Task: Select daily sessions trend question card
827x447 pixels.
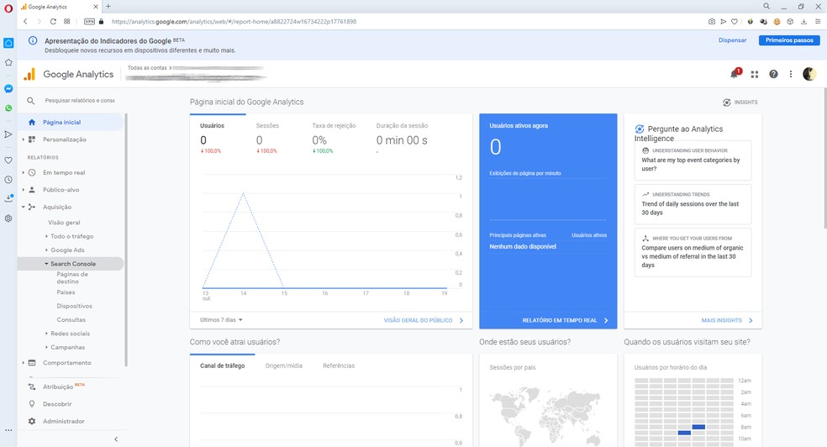Action: (x=693, y=204)
